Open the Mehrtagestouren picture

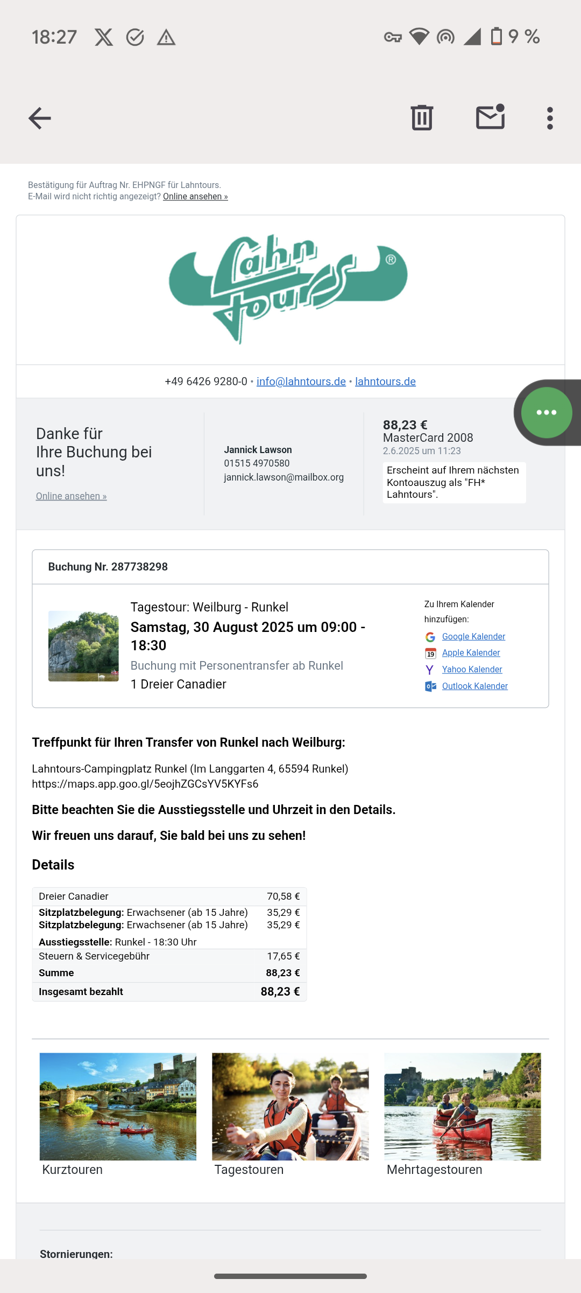462,1106
